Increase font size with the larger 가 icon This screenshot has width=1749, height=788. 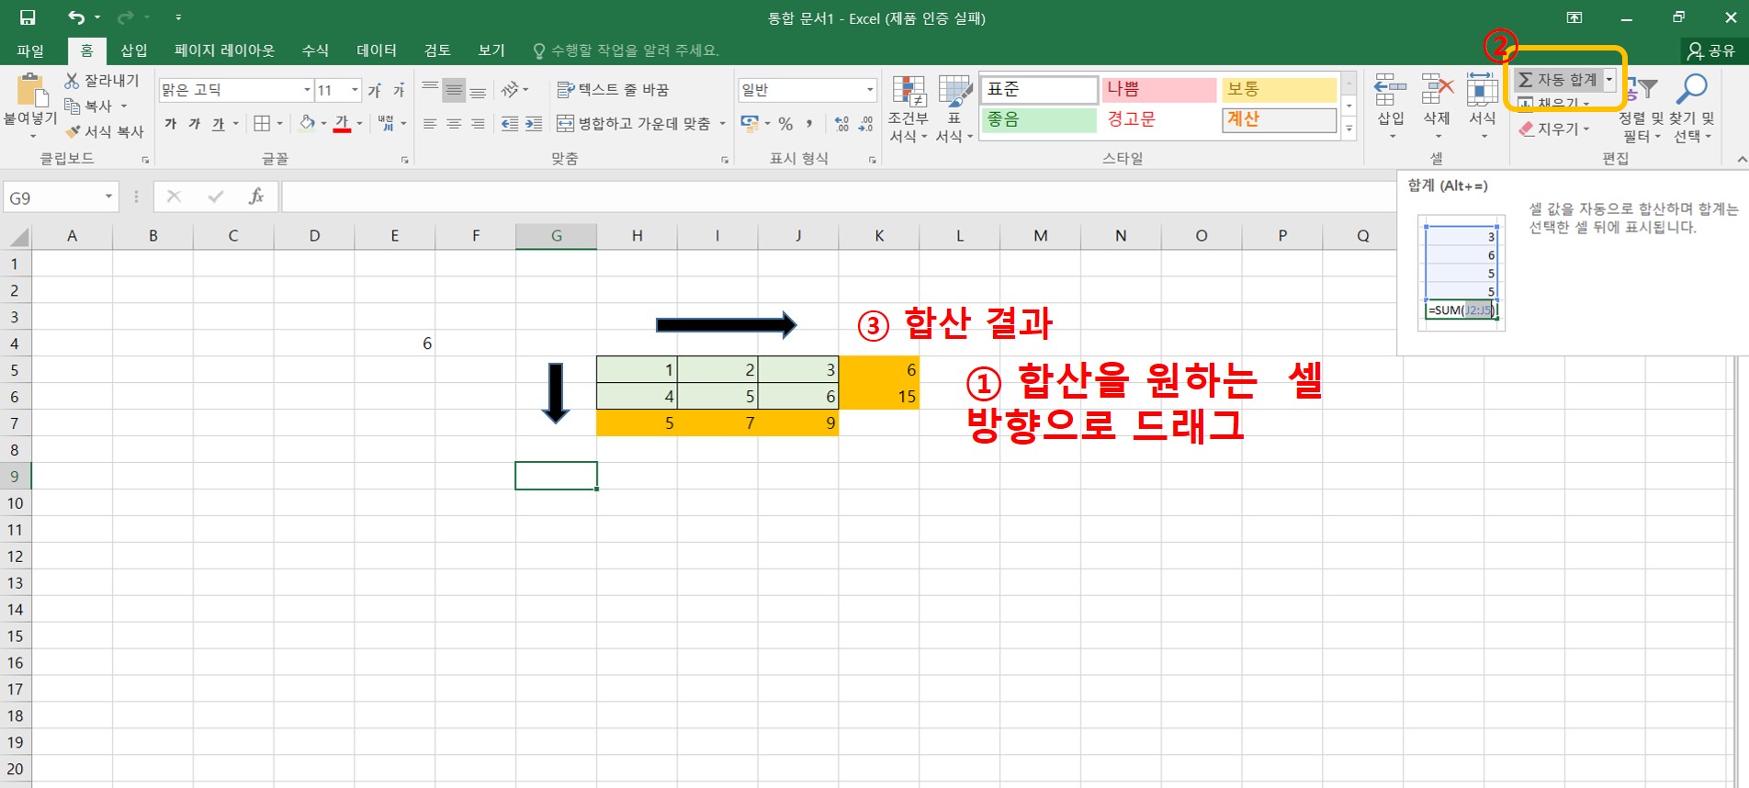click(375, 90)
